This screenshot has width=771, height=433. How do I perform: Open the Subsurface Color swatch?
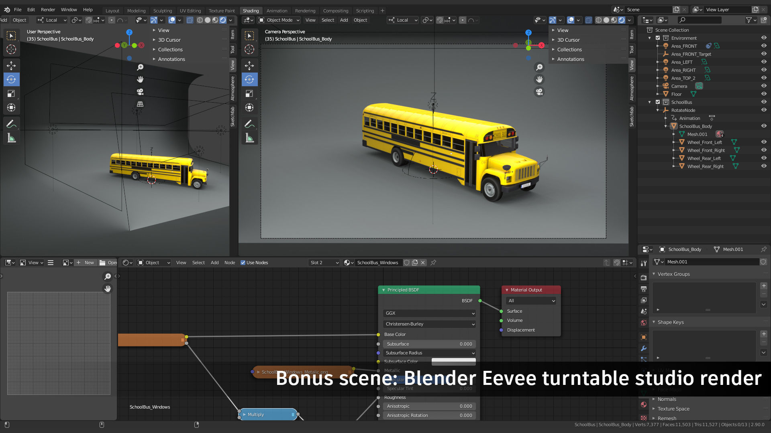(x=453, y=361)
